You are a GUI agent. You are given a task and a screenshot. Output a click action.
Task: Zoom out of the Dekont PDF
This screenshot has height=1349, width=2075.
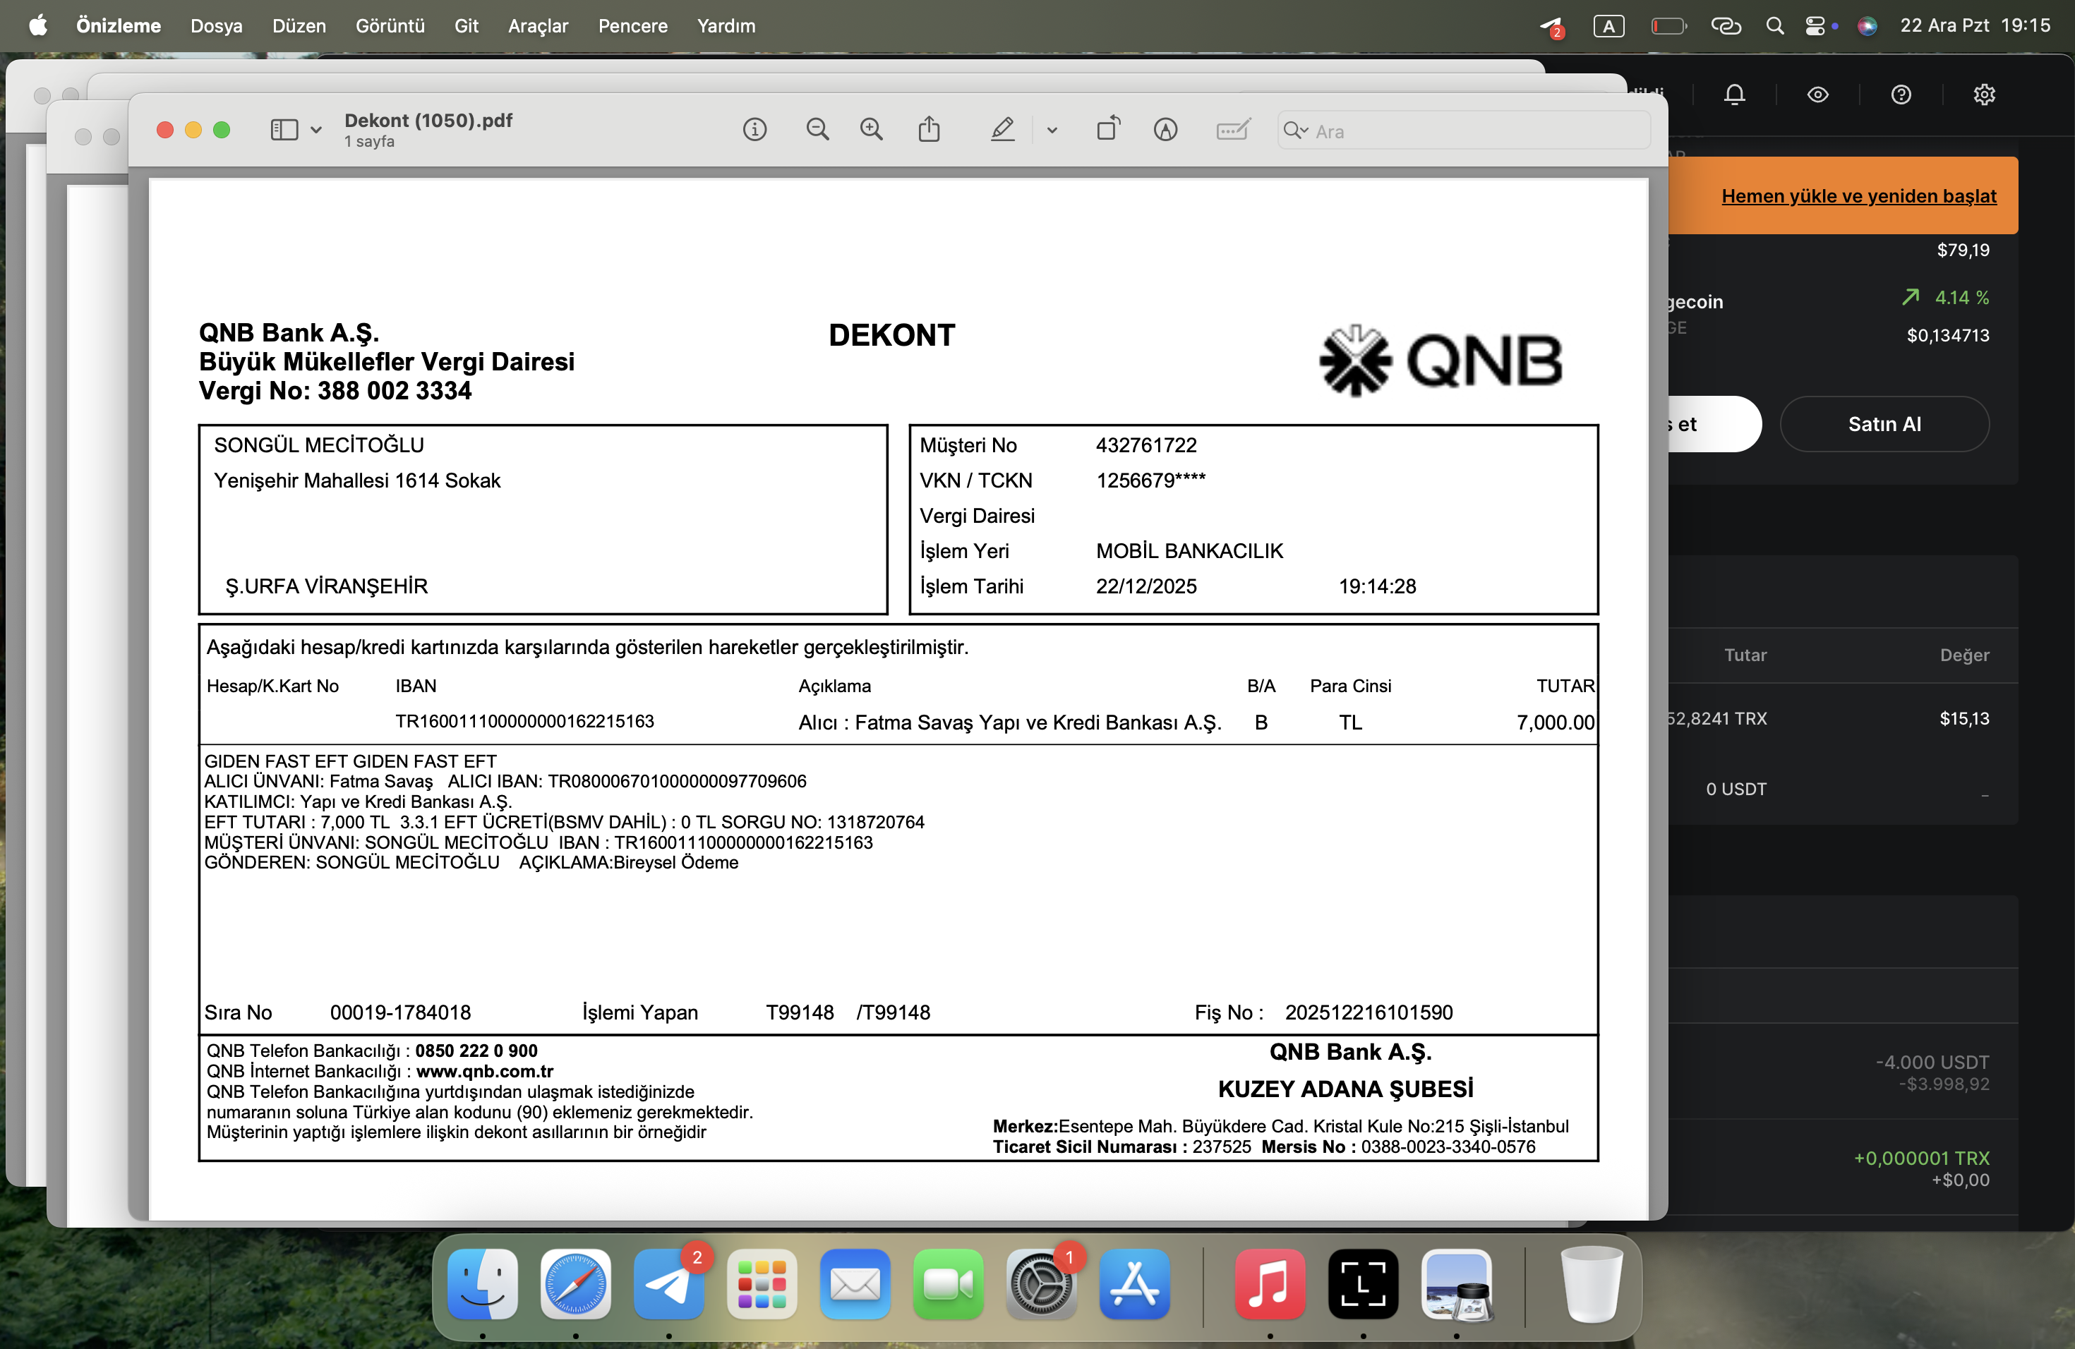point(817,130)
